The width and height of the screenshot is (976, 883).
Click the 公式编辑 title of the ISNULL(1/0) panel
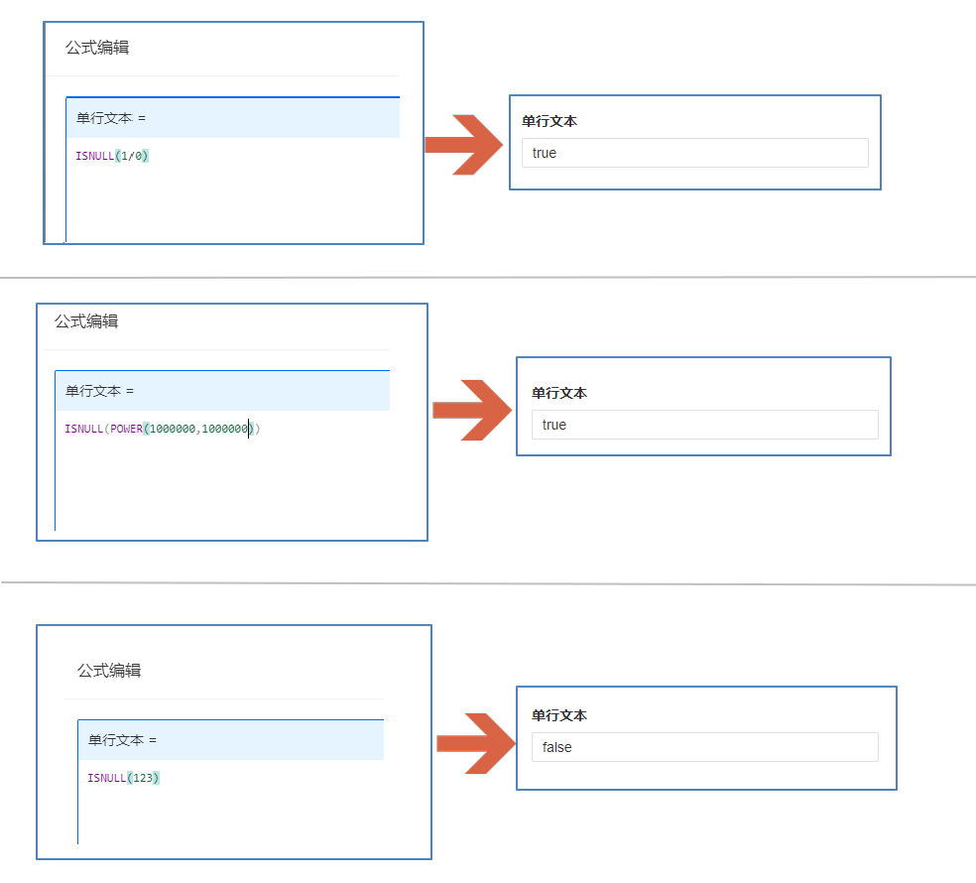[x=97, y=48]
